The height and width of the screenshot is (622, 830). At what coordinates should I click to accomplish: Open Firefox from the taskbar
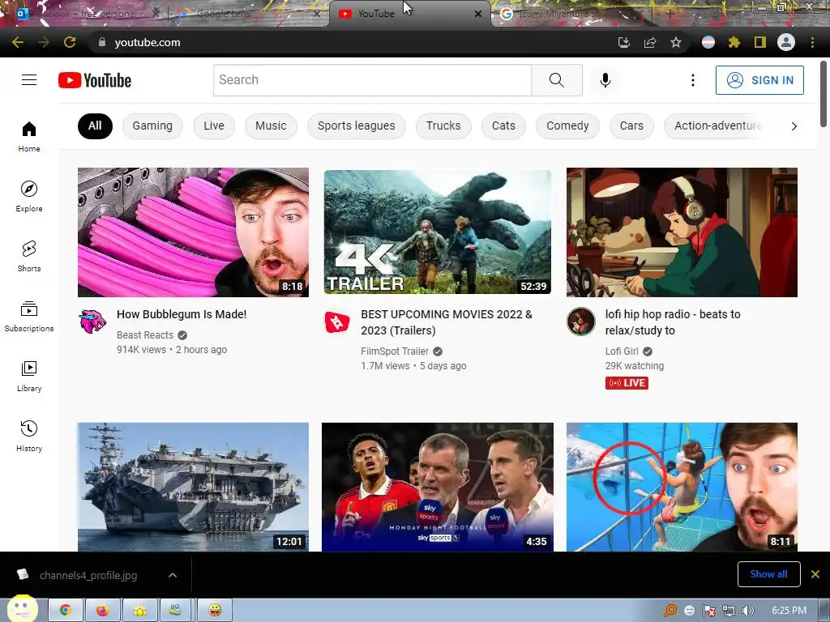[103, 610]
